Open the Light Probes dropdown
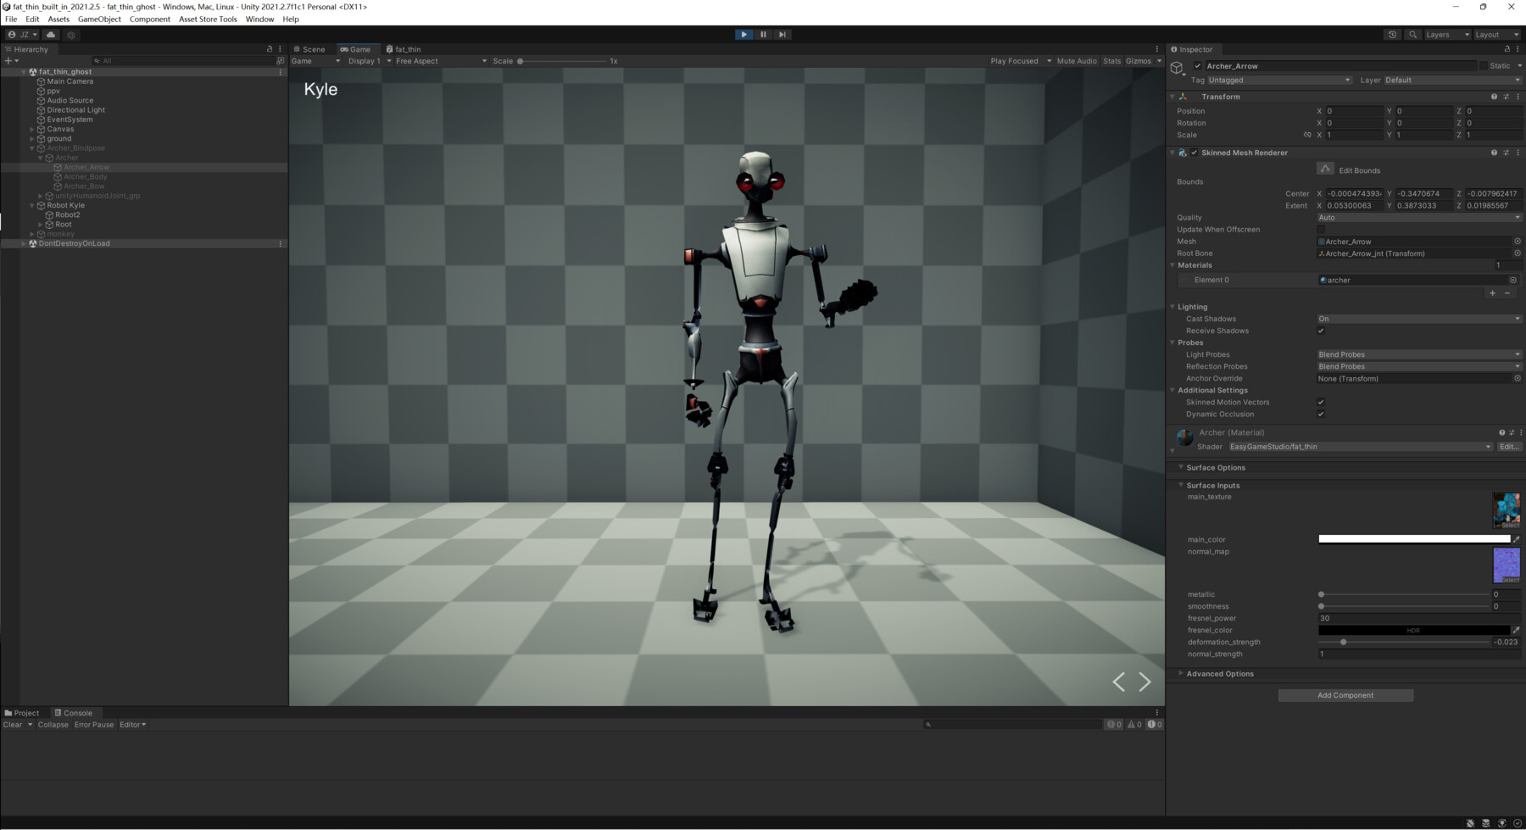Screen dimensions: 1526x830 click(1417, 354)
